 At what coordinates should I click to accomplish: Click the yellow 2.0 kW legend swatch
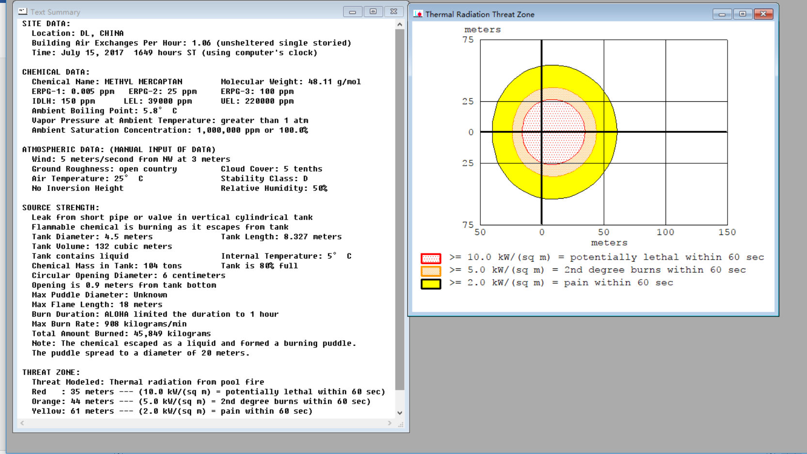(x=430, y=284)
